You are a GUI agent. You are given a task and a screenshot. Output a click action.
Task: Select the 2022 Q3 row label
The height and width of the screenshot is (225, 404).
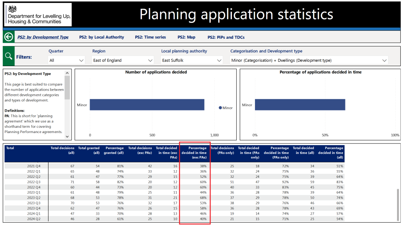pyautogui.click(x=34, y=182)
